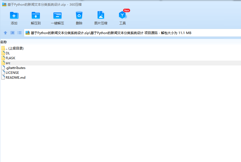
Task: Select the LICENSE file name
Action: tap(12, 73)
